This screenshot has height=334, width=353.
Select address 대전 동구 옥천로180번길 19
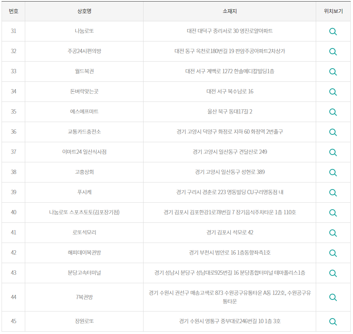point(204,51)
